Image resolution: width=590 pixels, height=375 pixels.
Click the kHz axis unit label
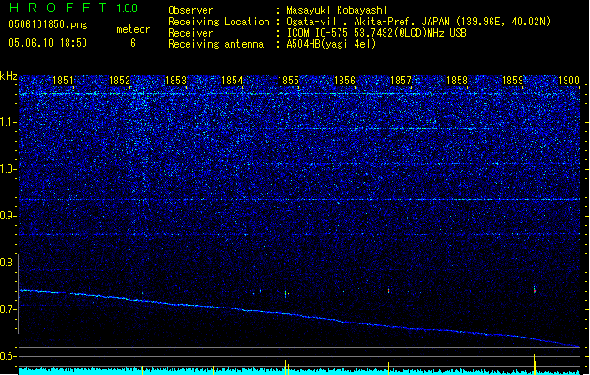[8, 76]
